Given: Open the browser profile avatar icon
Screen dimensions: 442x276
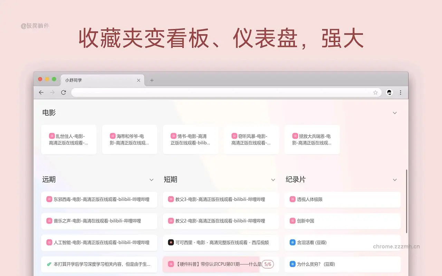Looking at the screenshot, I should point(389,92).
